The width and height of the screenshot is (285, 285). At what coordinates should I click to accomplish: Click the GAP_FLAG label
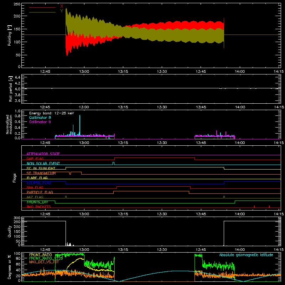point(35,159)
